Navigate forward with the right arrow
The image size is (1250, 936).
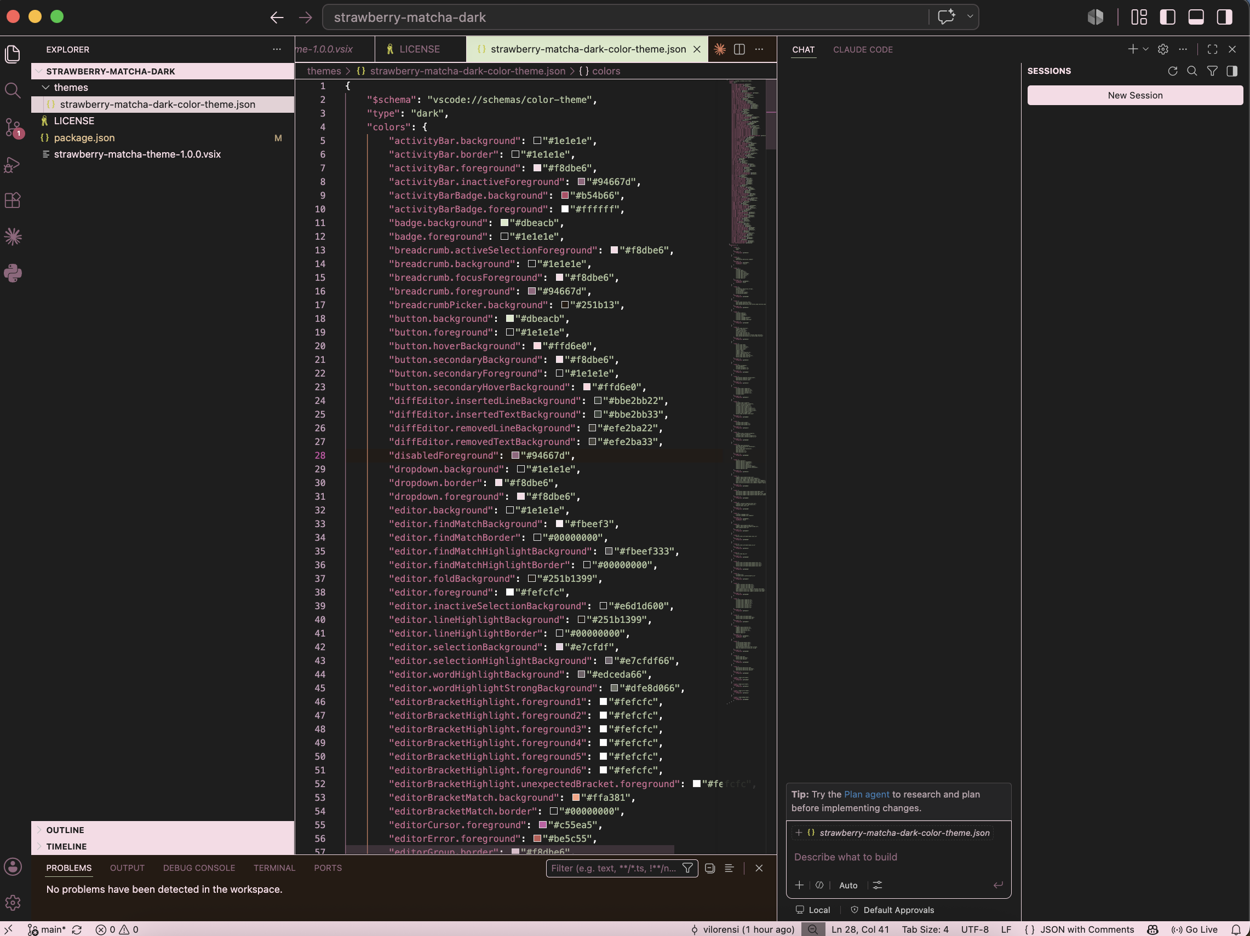[306, 18]
